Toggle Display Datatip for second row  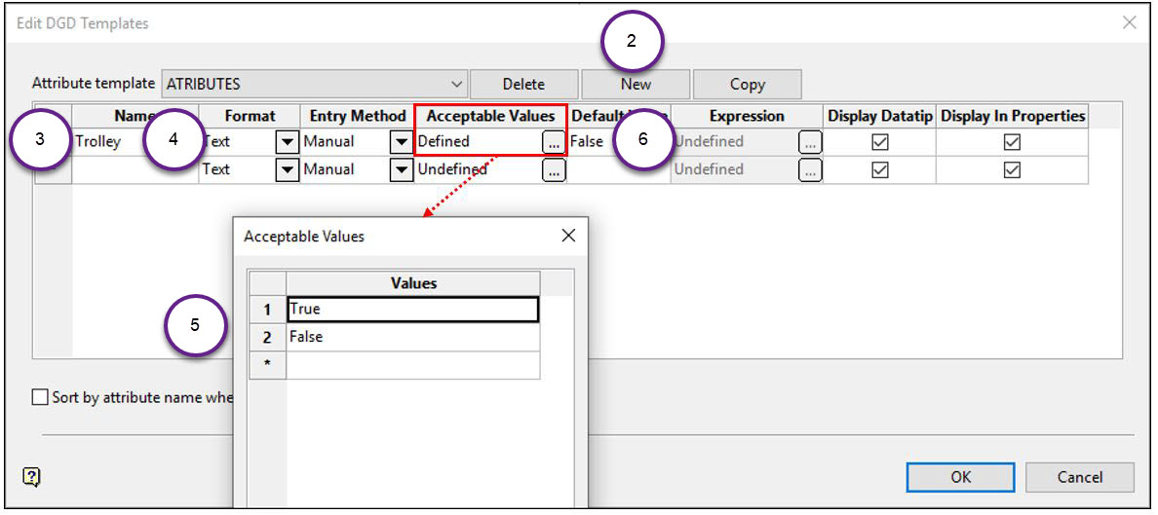pos(880,170)
